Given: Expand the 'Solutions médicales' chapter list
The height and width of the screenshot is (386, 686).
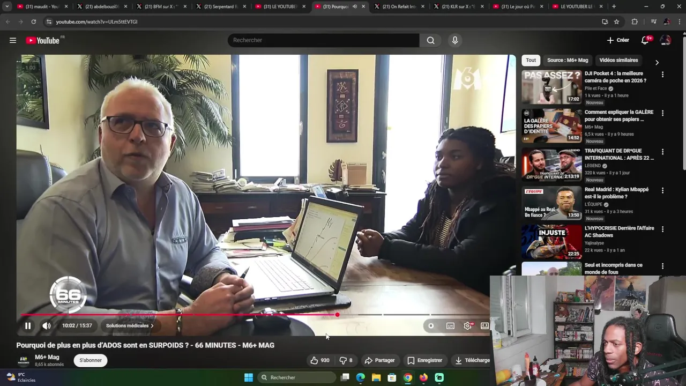Looking at the screenshot, I should click(x=130, y=325).
